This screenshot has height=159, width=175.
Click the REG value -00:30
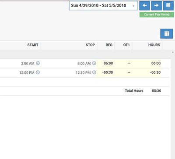(108, 72)
